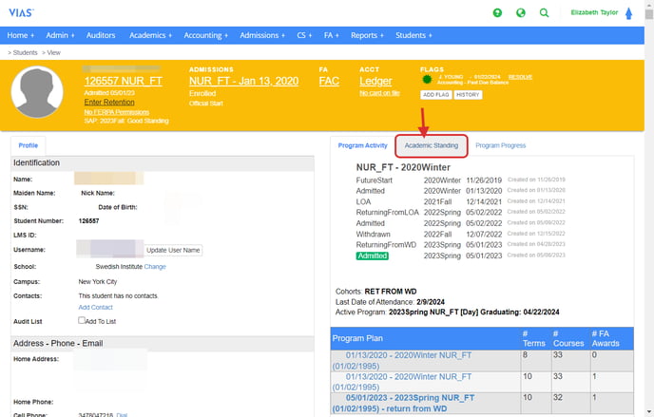Click the Add Contact link
Image resolution: width=654 pixels, height=417 pixels.
(95, 307)
